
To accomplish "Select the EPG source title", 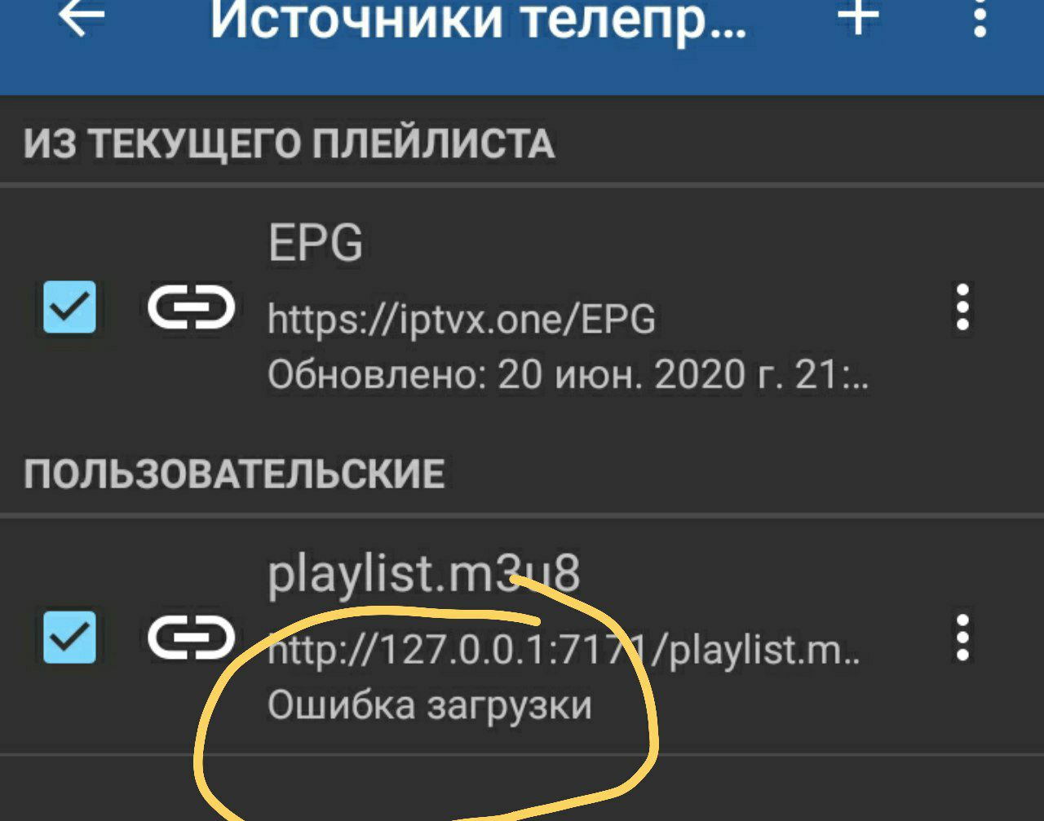I will click(316, 243).
